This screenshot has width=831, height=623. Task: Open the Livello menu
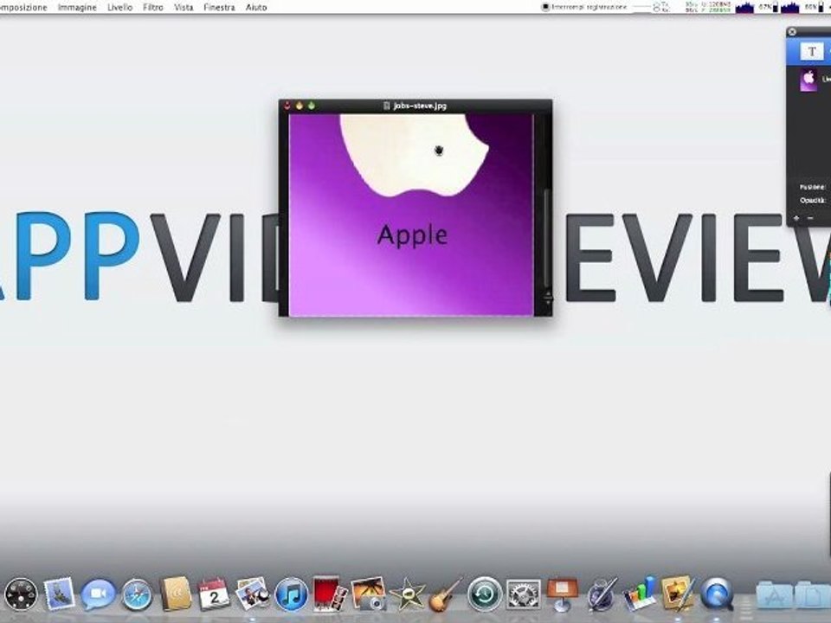click(119, 8)
